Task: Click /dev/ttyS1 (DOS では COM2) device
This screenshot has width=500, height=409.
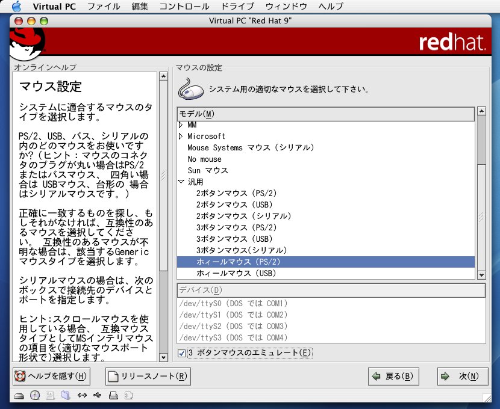Action: click(331, 315)
